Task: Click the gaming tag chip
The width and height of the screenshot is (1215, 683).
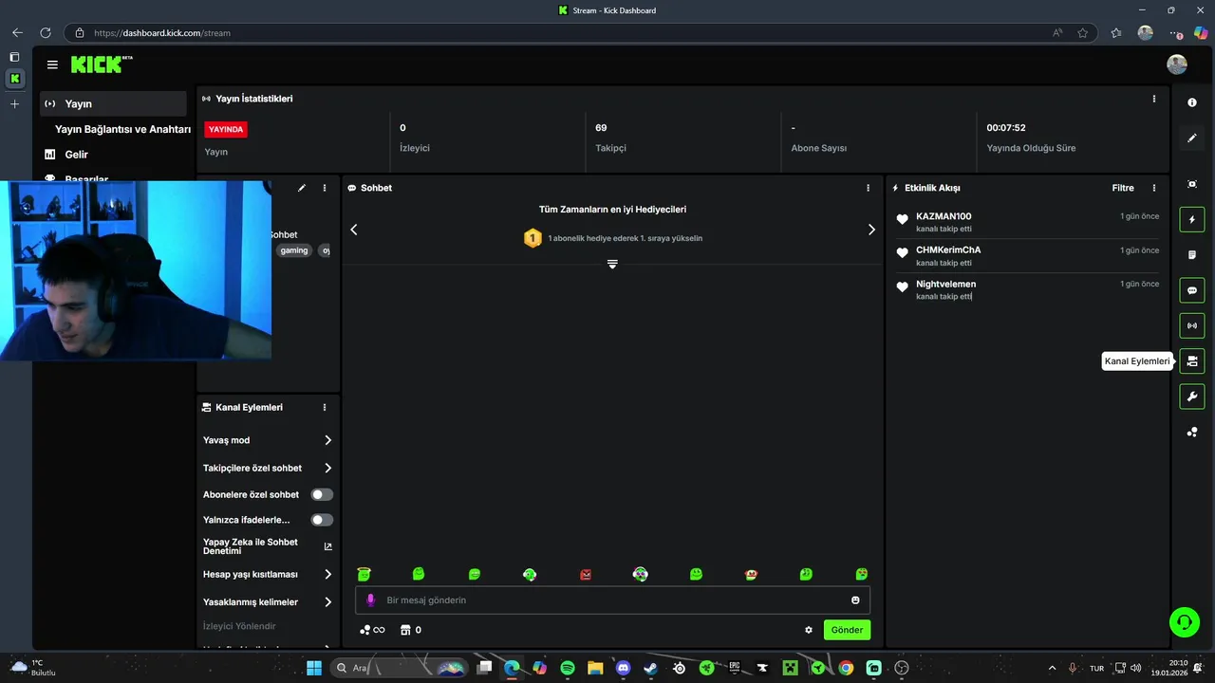Action: (294, 250)
